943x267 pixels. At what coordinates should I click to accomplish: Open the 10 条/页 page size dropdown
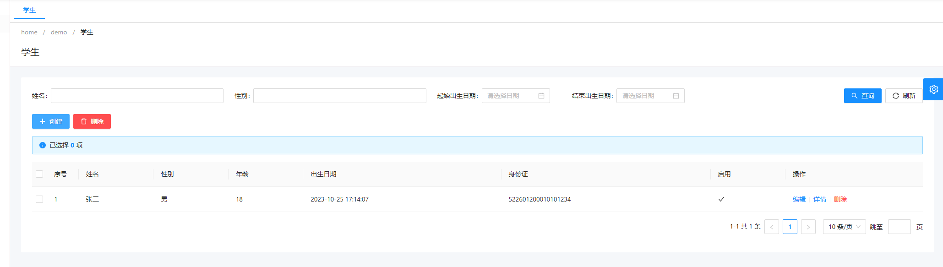tap(845, 227)
